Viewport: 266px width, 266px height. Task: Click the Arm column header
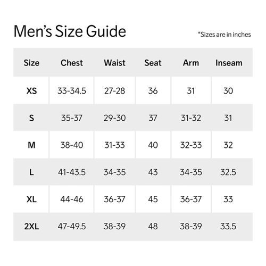coord(191,63)
